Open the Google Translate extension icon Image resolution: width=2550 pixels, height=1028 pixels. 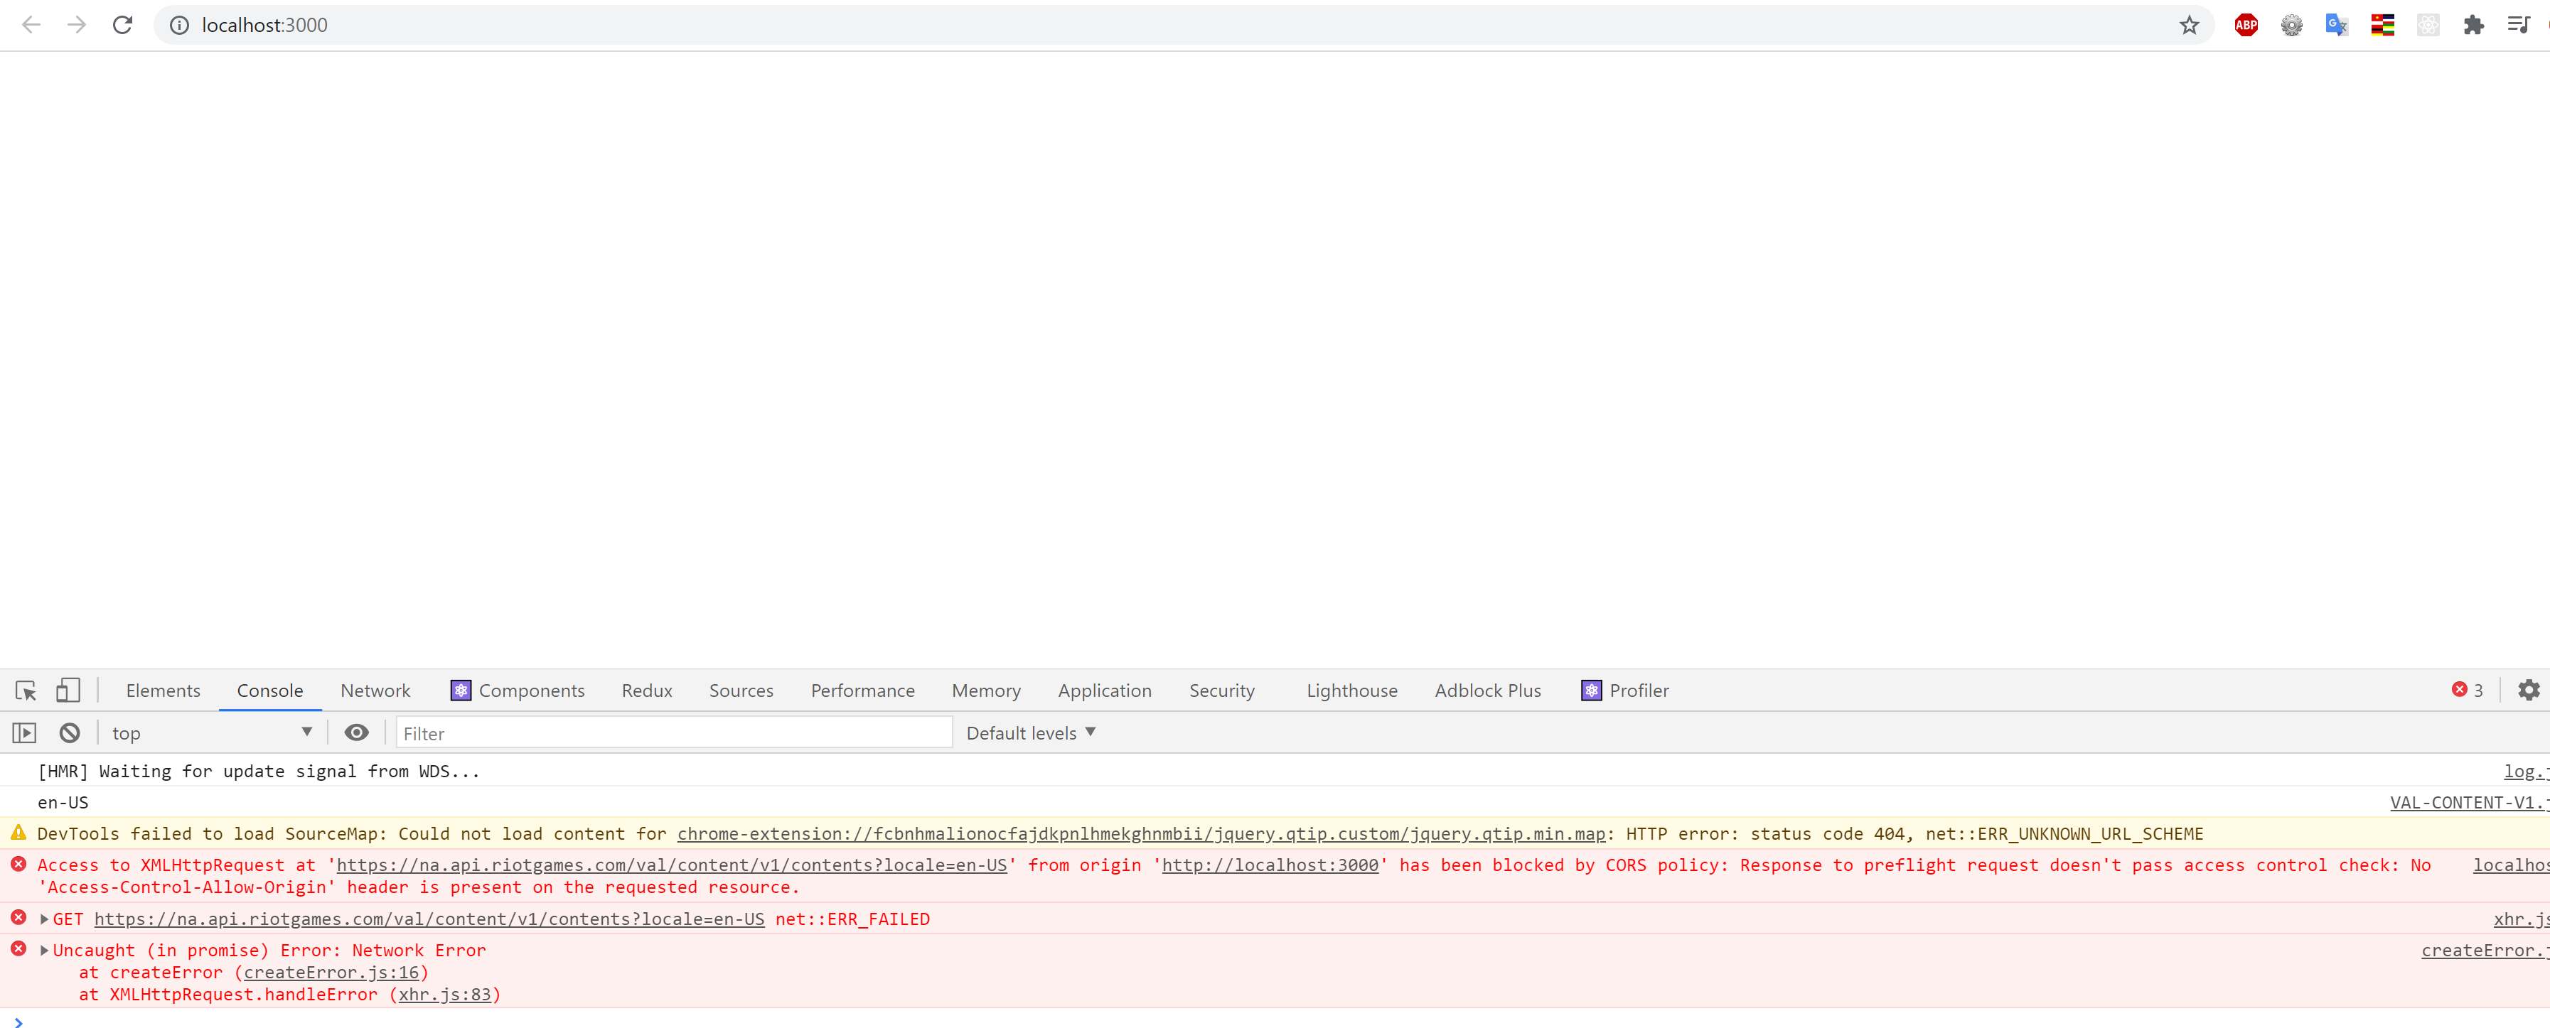click(2336, 25)
